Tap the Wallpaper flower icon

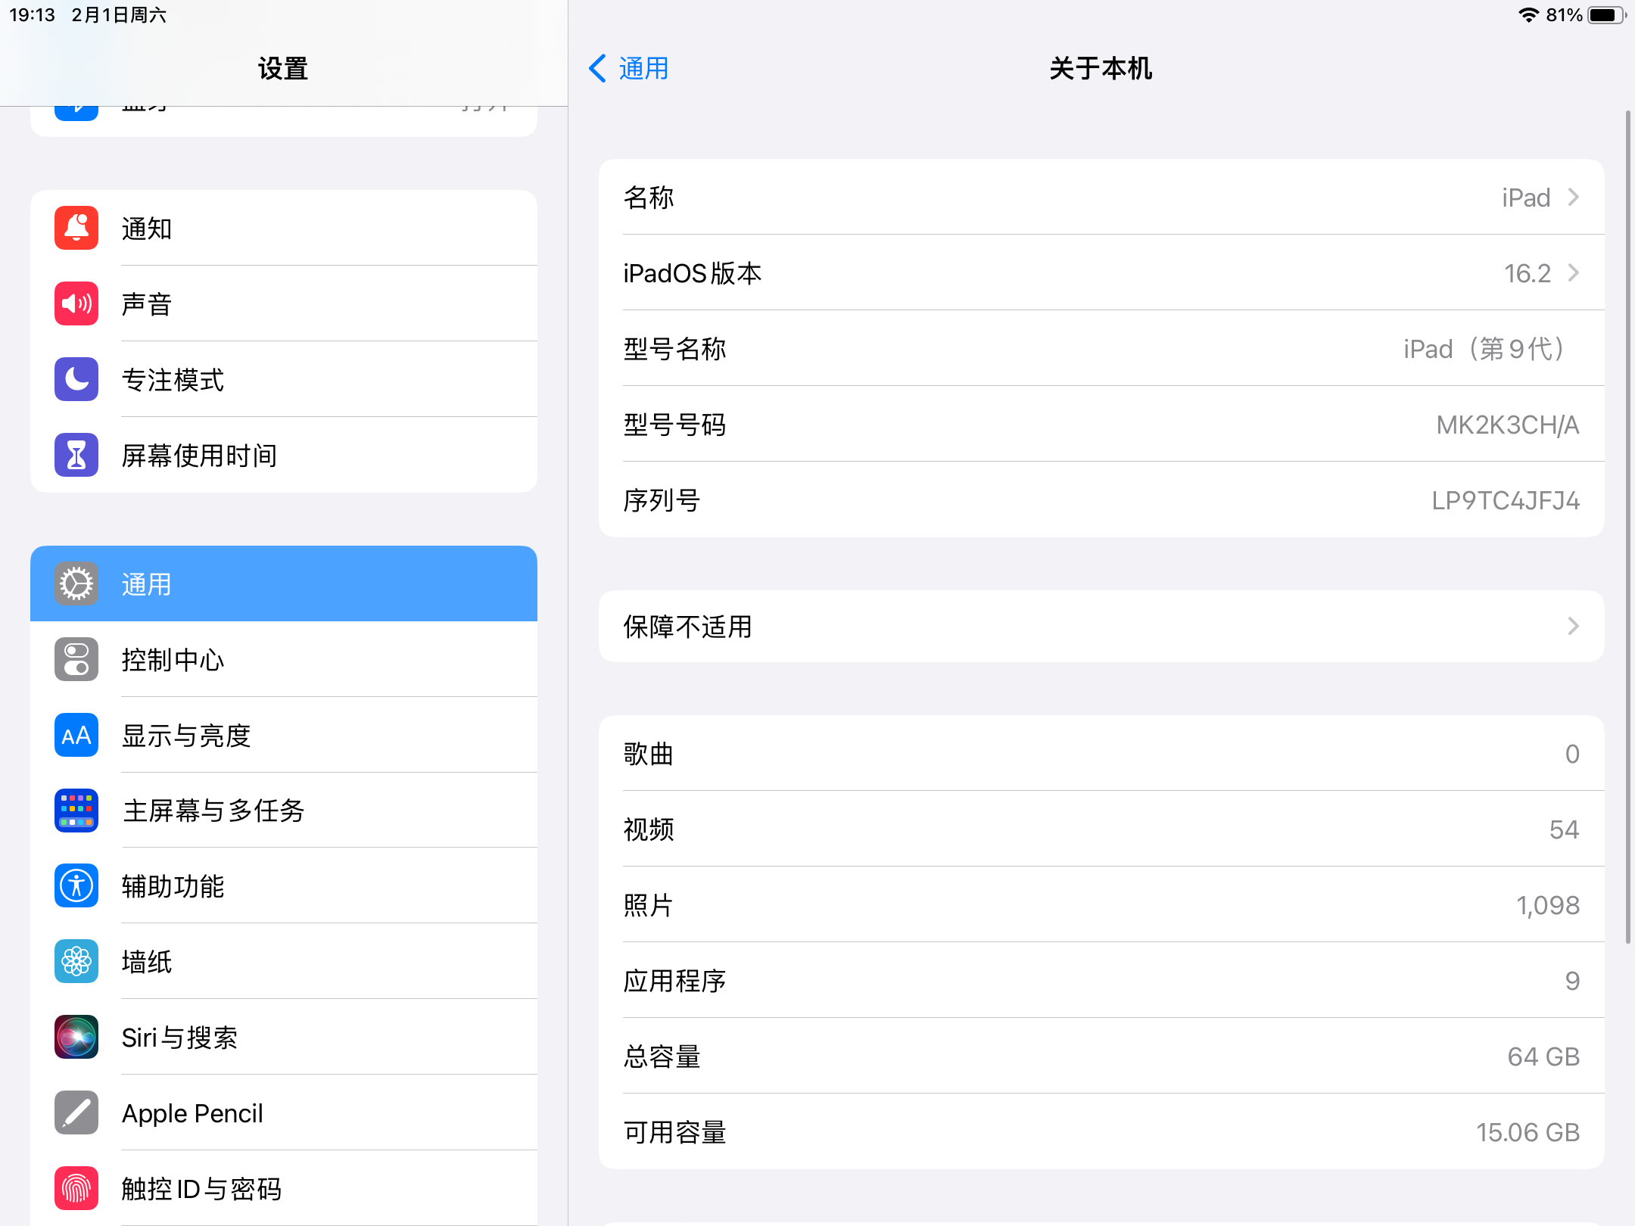76,961
